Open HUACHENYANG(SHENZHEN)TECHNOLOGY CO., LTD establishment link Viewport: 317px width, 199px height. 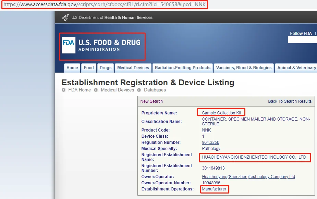point(254,157)
